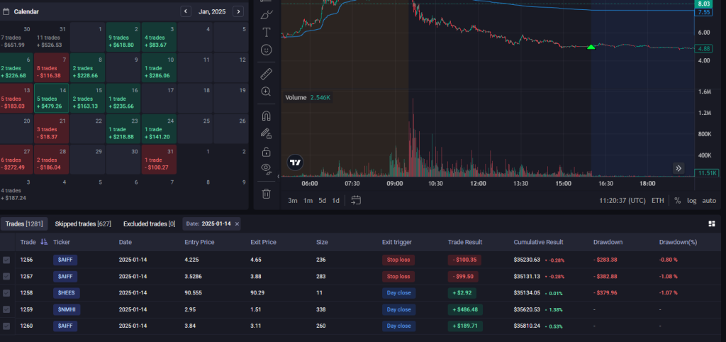Toggle checkbox for trade 1259

6,309
